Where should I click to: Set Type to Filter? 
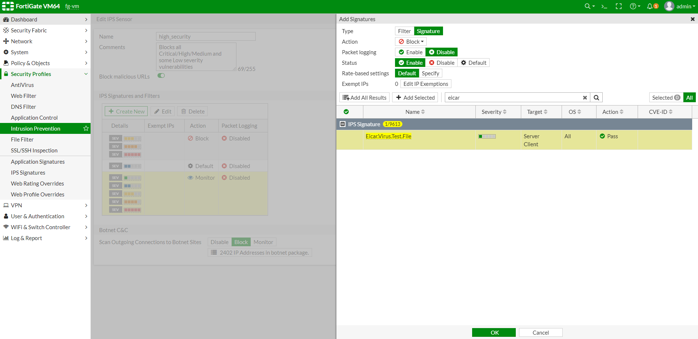404,31
